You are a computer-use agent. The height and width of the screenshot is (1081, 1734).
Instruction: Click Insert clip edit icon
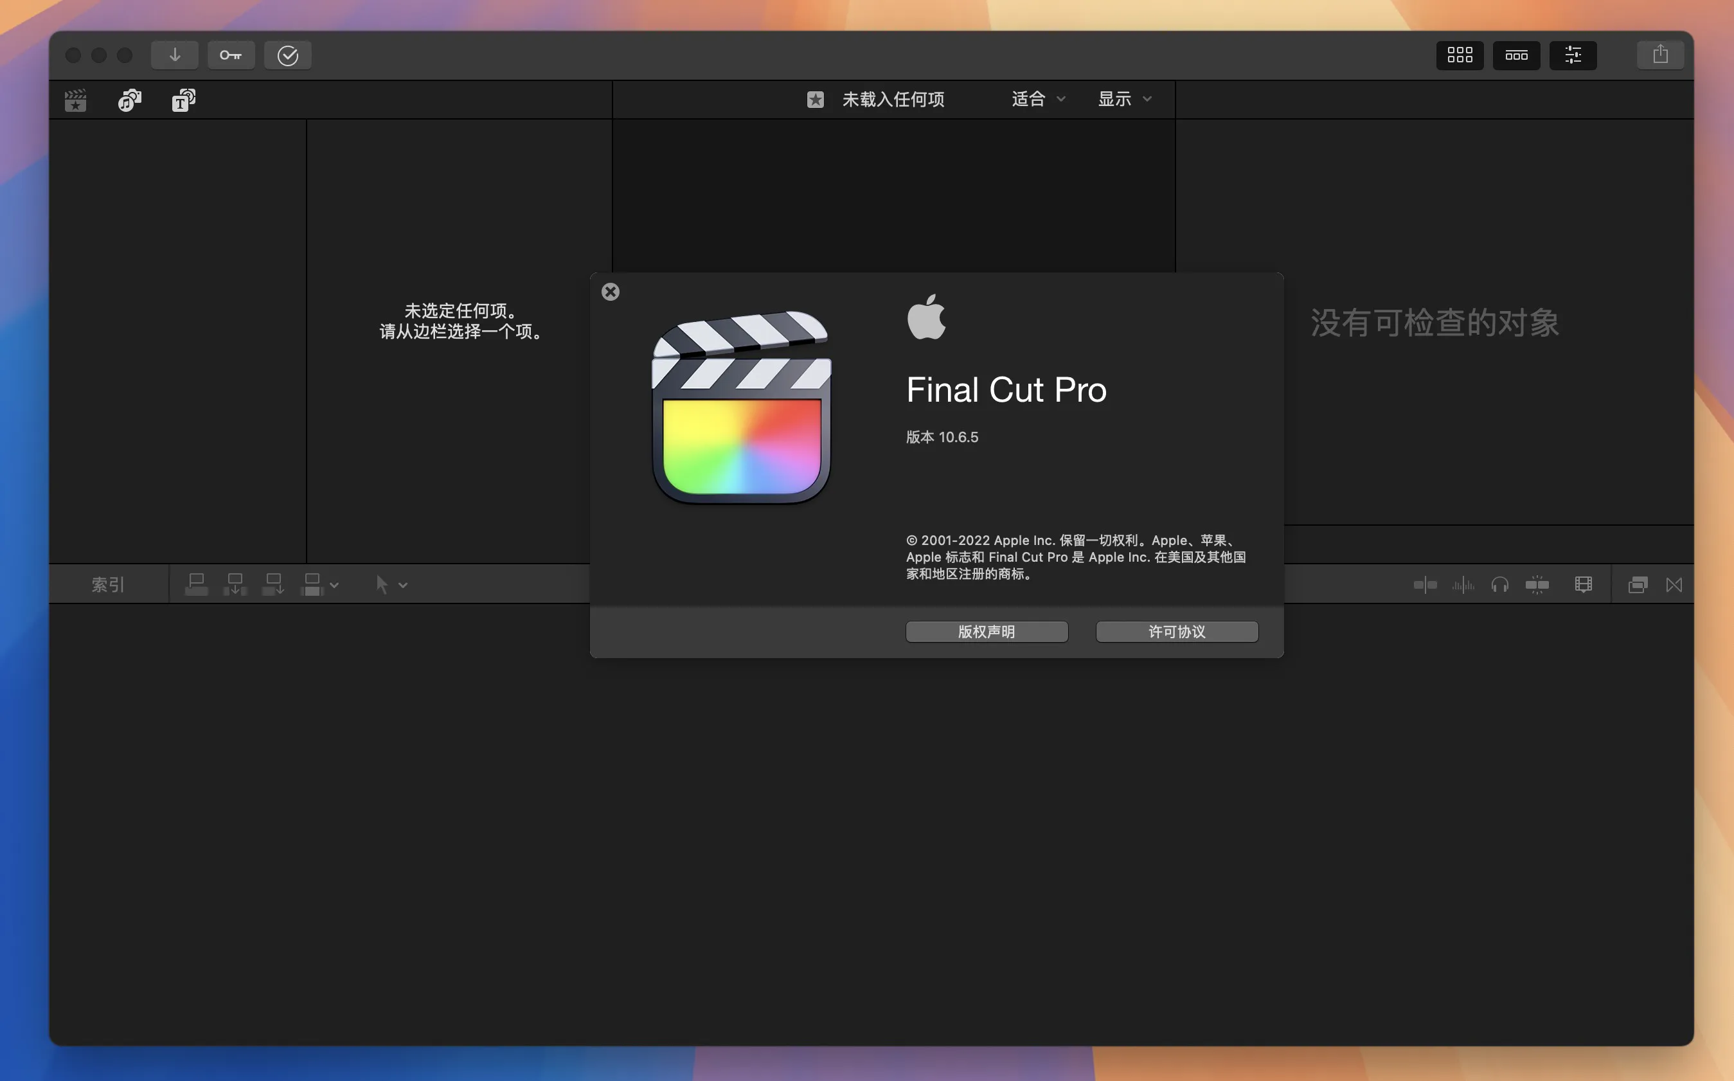[235, 585]
